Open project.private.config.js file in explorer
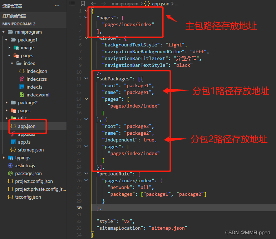This screenshot has width=276, height=239. (x=40, y=189)
